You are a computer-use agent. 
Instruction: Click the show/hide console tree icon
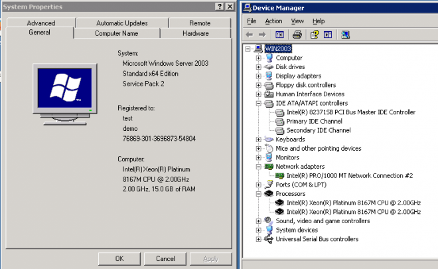tap(279, 35)
